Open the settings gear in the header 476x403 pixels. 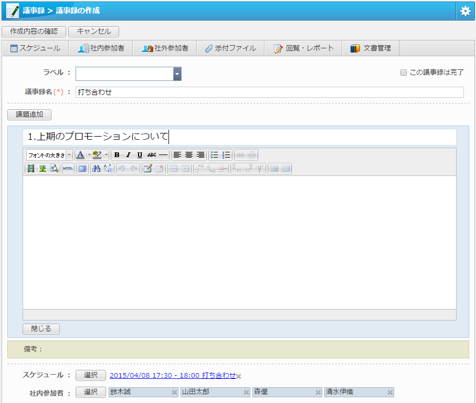coord(465,11)
